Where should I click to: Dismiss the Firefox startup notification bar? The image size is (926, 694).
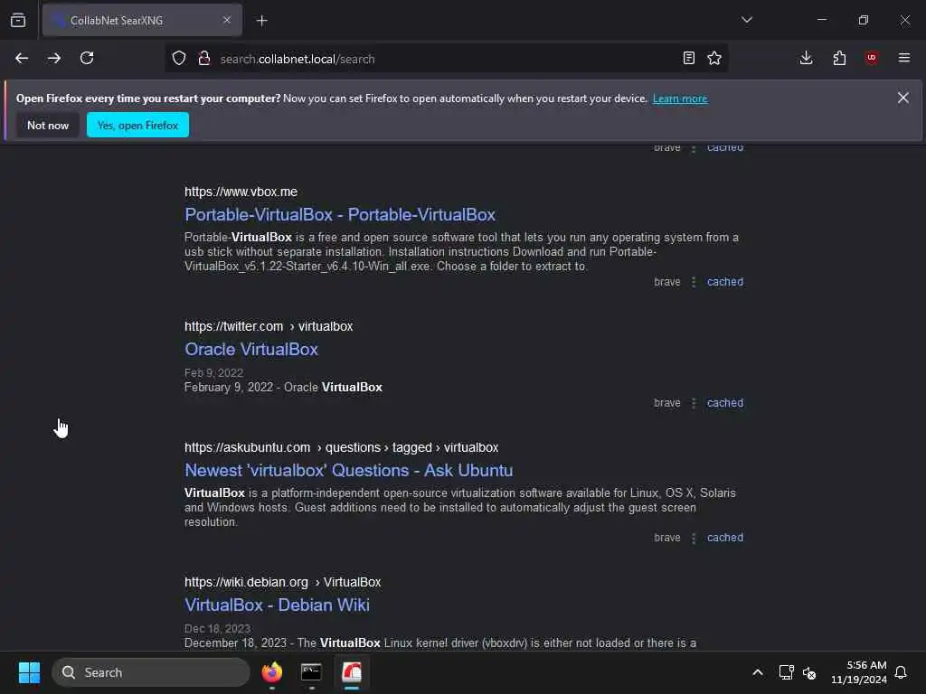[903, 98]
